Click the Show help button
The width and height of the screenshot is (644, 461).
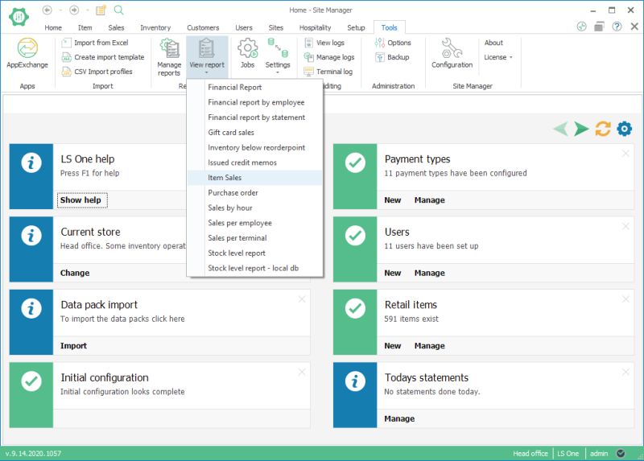(x=82, y=200)
